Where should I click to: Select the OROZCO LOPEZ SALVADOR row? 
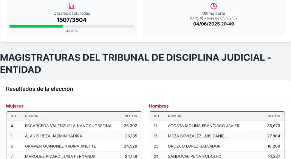pos(194,146)
